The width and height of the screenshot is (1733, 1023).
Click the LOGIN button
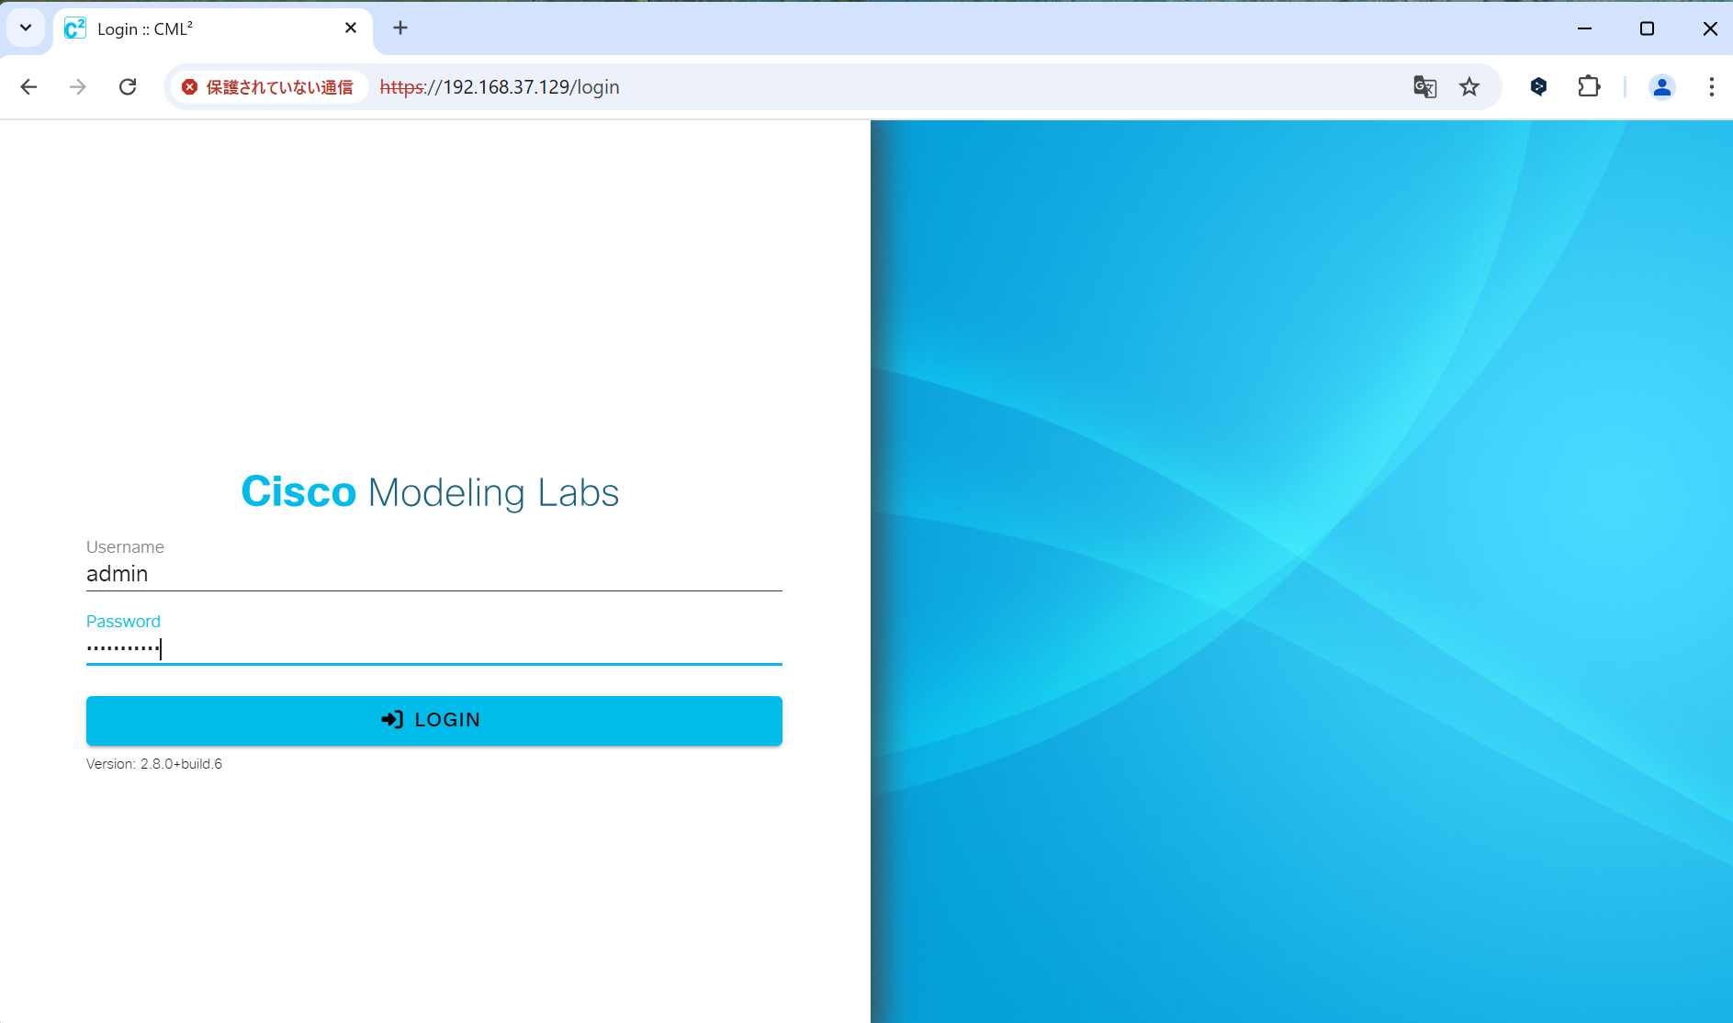(x=433, y=720)
